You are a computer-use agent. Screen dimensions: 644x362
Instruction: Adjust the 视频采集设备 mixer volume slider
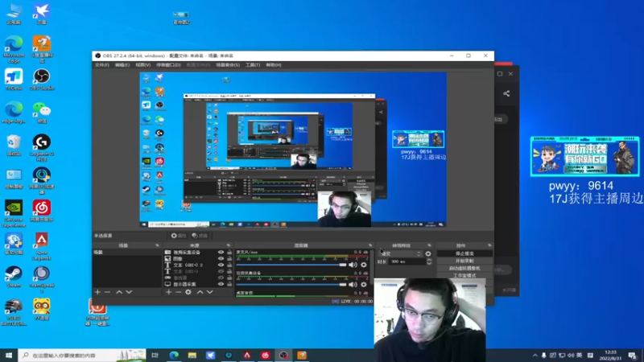tap(291, 285)
